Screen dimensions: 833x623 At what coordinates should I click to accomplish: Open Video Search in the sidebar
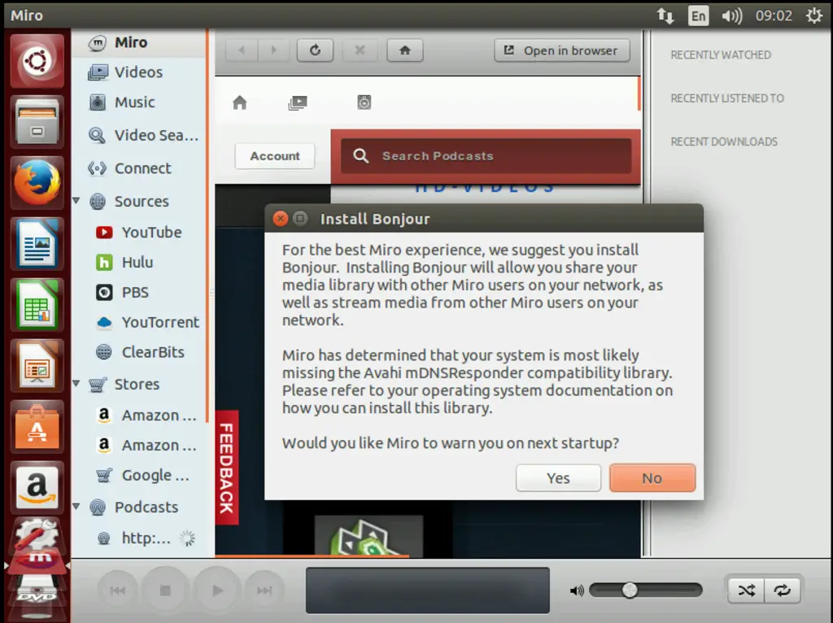(143, 136)
